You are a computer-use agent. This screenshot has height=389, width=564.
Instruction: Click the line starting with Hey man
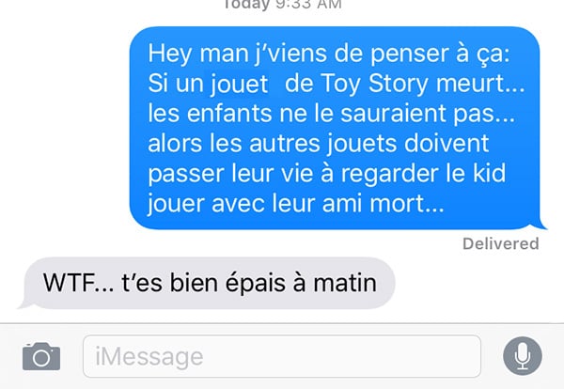(x=329, y=54)
